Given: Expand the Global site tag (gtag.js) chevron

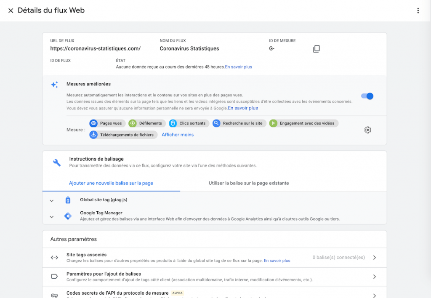Looking at the screenshot, I should [x=51, y=201].
